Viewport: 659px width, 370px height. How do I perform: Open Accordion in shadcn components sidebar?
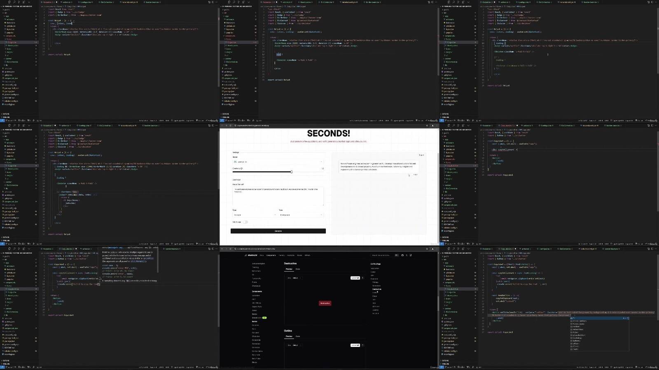[256, 296]
